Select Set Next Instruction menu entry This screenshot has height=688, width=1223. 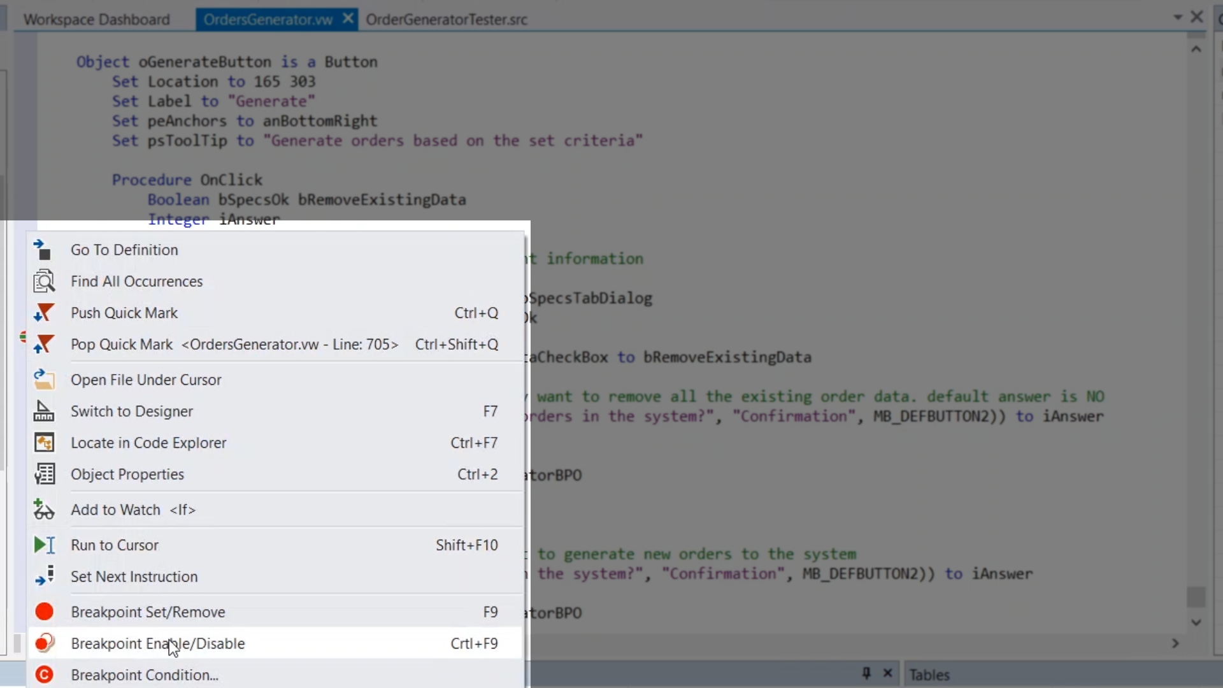pos(134,577)
